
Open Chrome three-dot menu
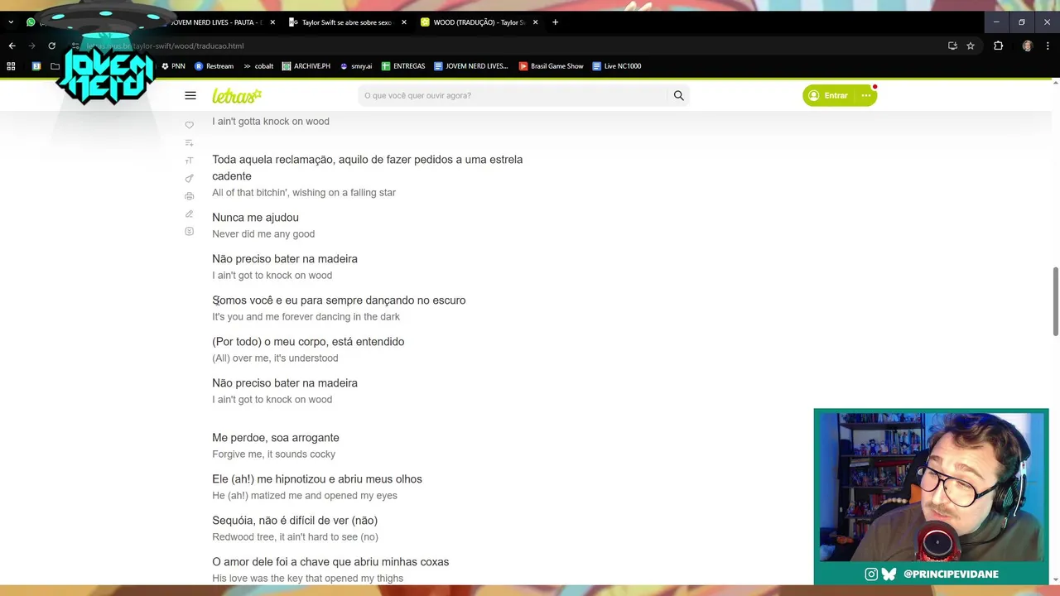[1048, 46]
